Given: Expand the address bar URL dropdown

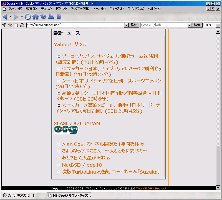Looking at the screenshot, I should click(127, 25).
